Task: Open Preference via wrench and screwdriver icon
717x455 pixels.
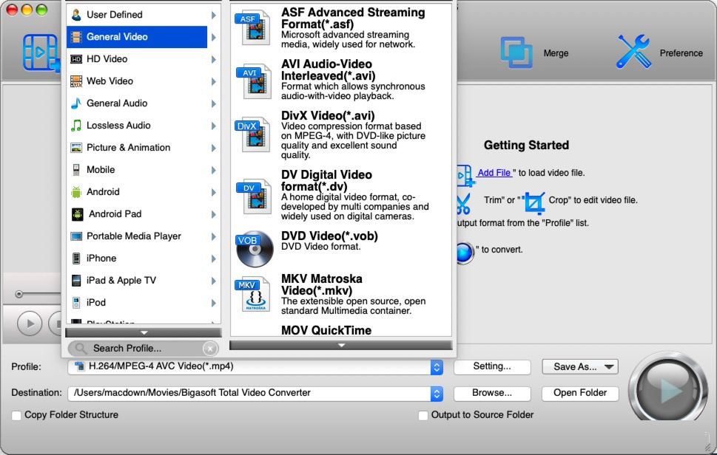Action: 633,52
